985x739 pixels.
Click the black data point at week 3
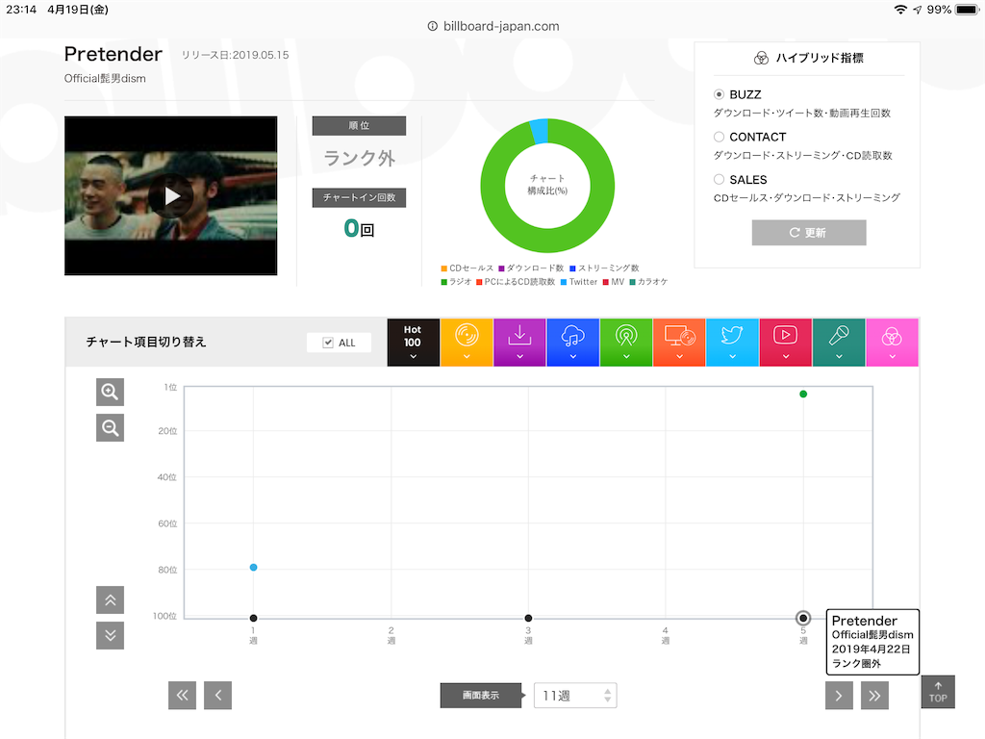[528, 619]
